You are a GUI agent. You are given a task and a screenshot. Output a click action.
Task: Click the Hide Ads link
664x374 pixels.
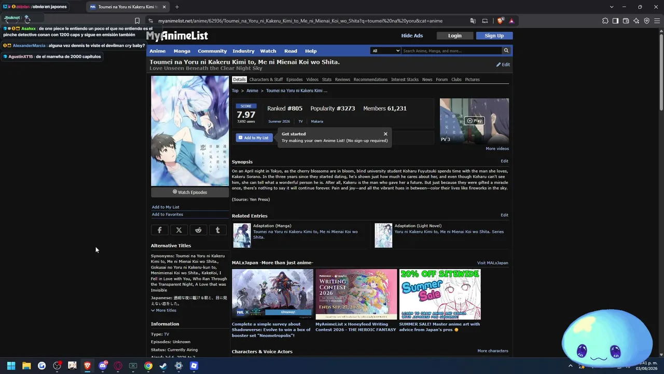click(412, 36)
